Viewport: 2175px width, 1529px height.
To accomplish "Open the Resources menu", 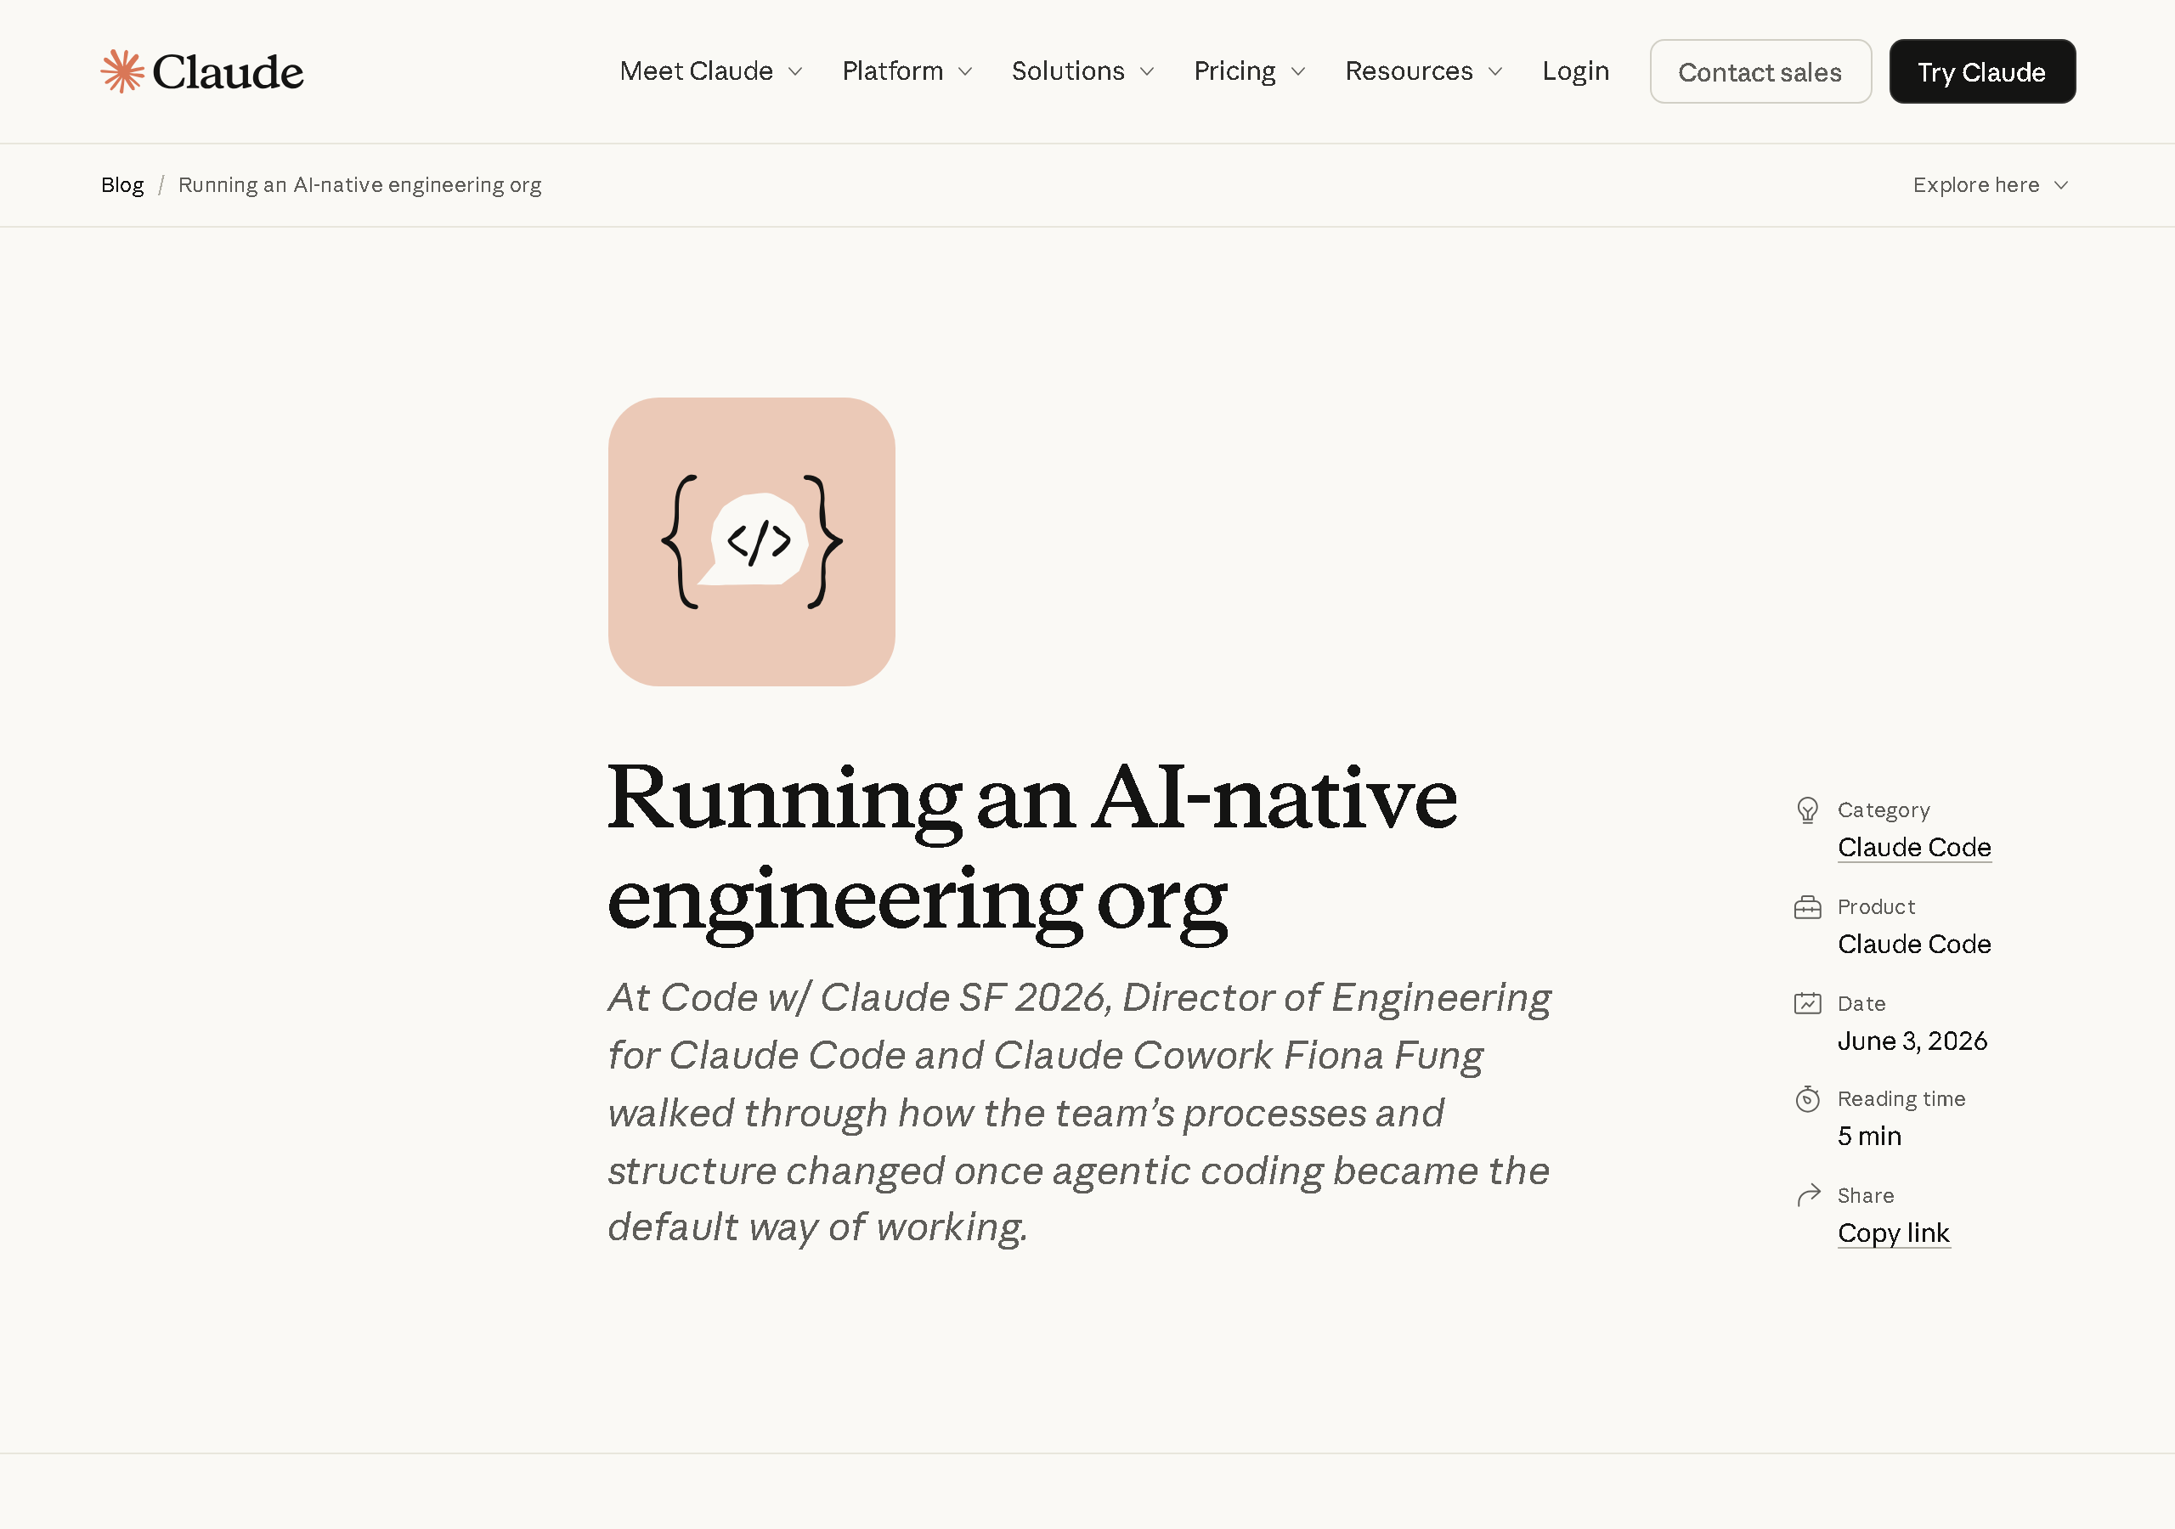I will [1424, 71].
